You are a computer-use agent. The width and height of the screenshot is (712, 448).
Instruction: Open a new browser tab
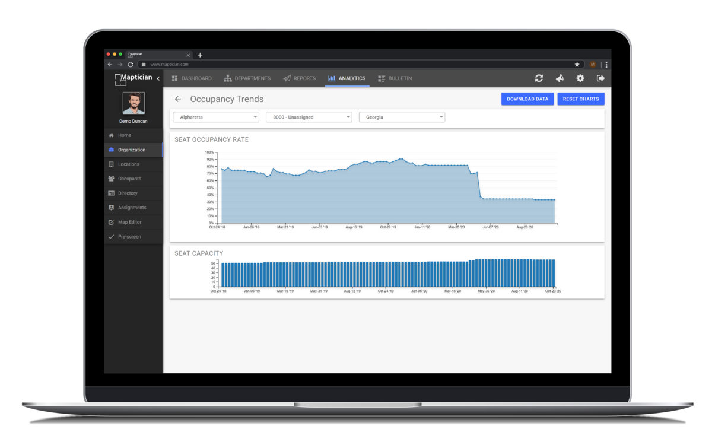200,55
